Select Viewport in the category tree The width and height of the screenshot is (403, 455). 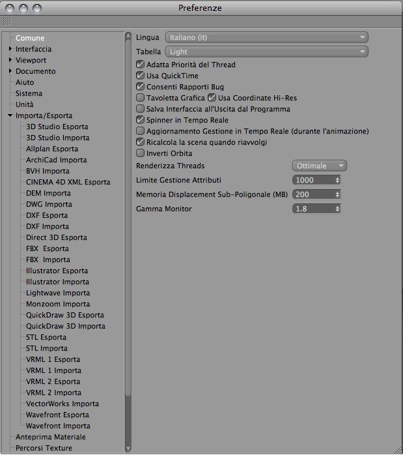(x=31, y=60)
